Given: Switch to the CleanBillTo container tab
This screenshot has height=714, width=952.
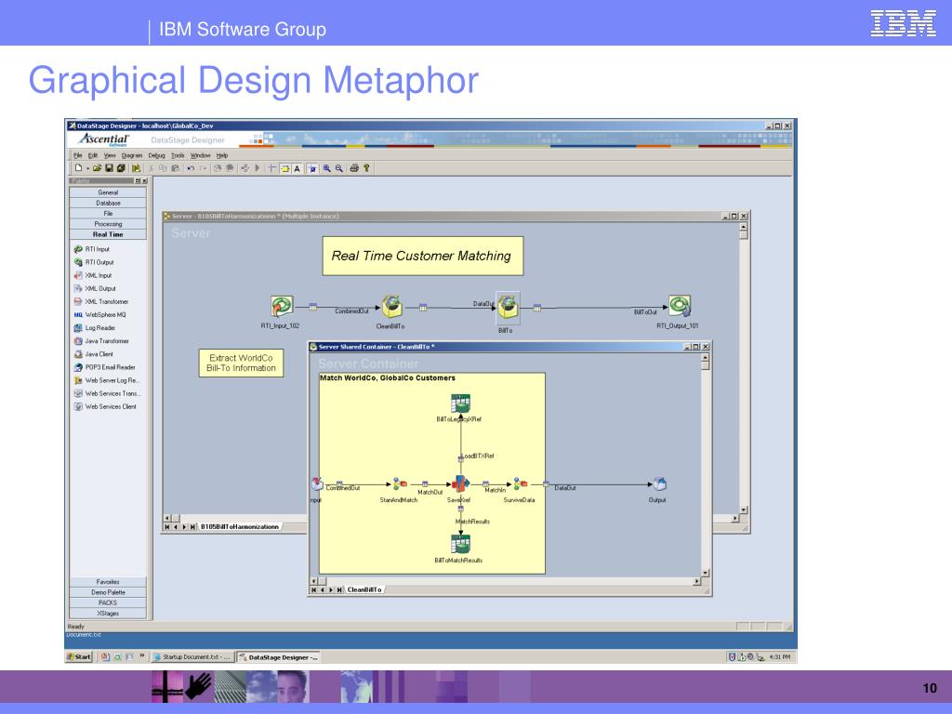Looking at the screenshot, I should point(364,589).
